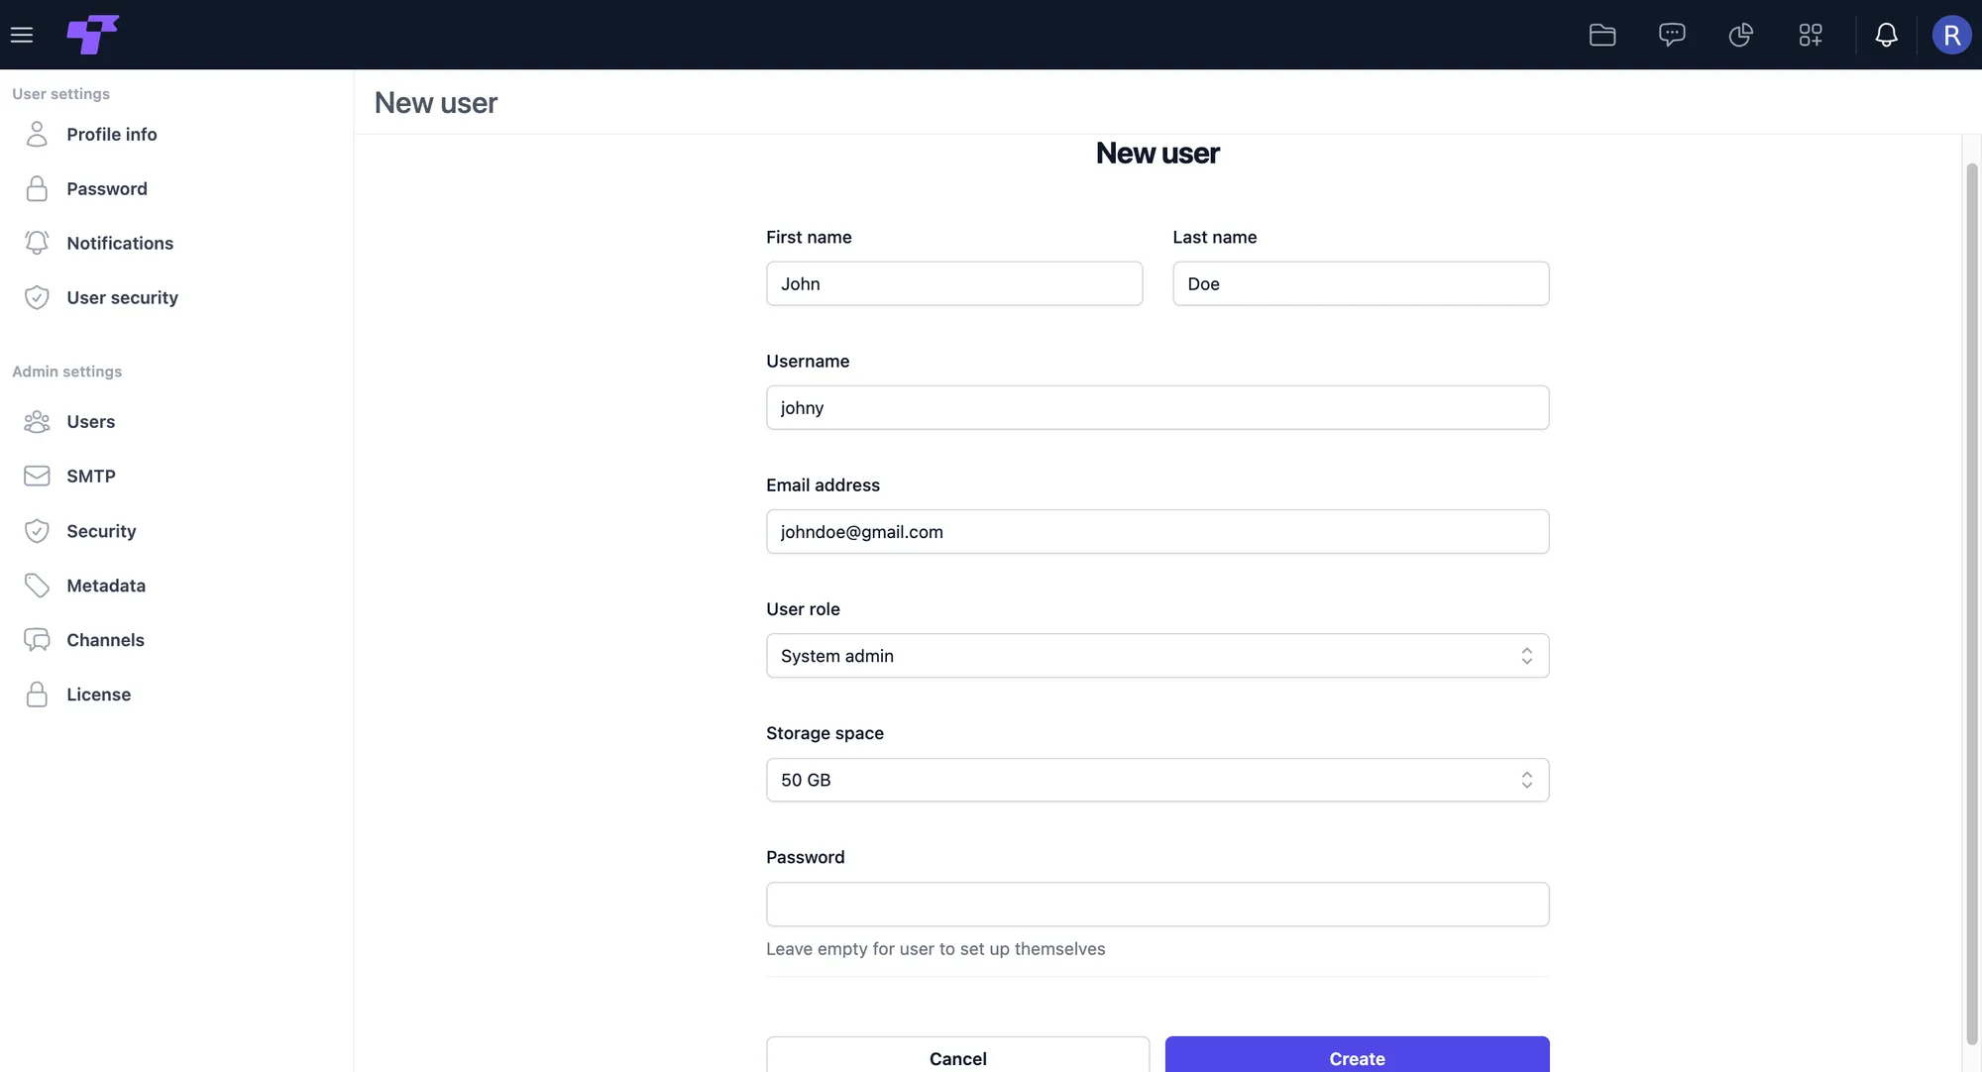Click the Email address field

pos(1157,532)
